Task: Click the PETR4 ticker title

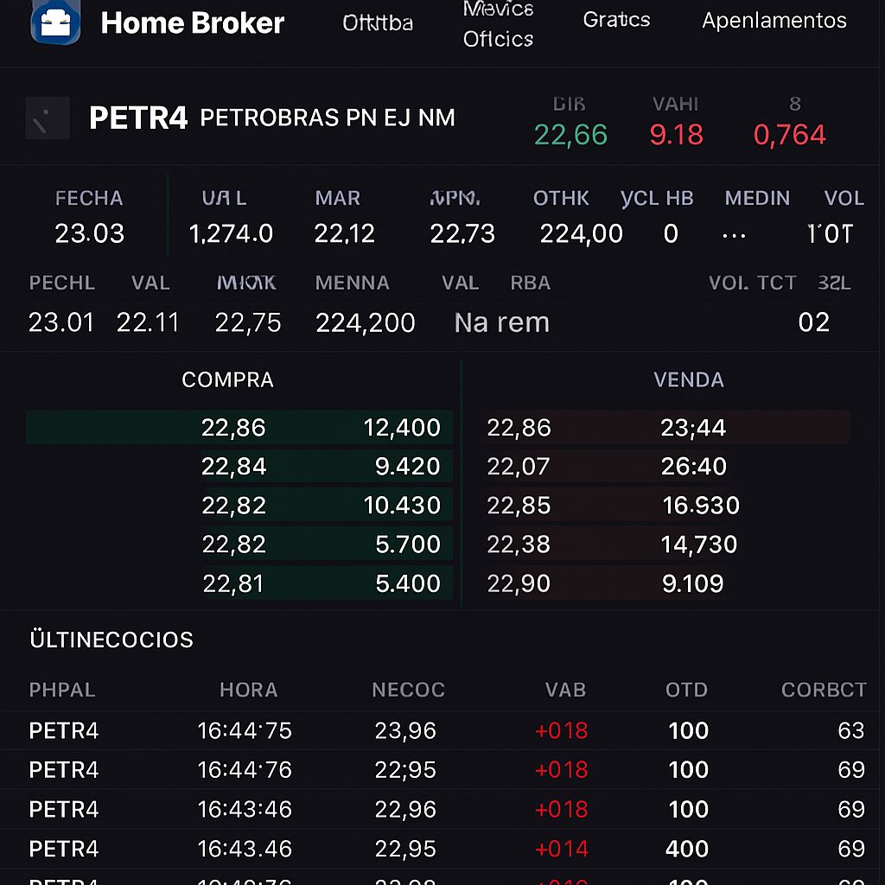Action: coord(138,118)
